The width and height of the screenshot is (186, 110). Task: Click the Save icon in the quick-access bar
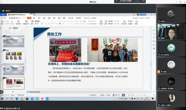point(10,18)
